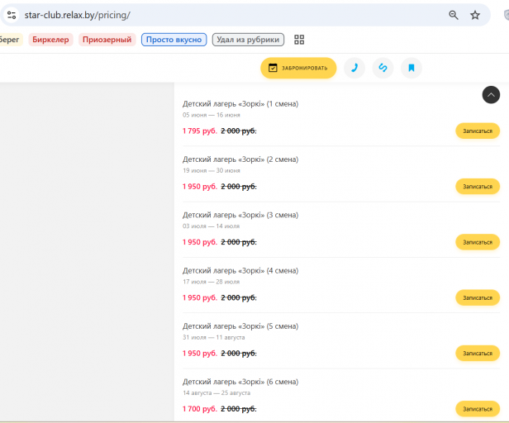Click Записаться for Зоркі 4 смена

click(478, 297)
